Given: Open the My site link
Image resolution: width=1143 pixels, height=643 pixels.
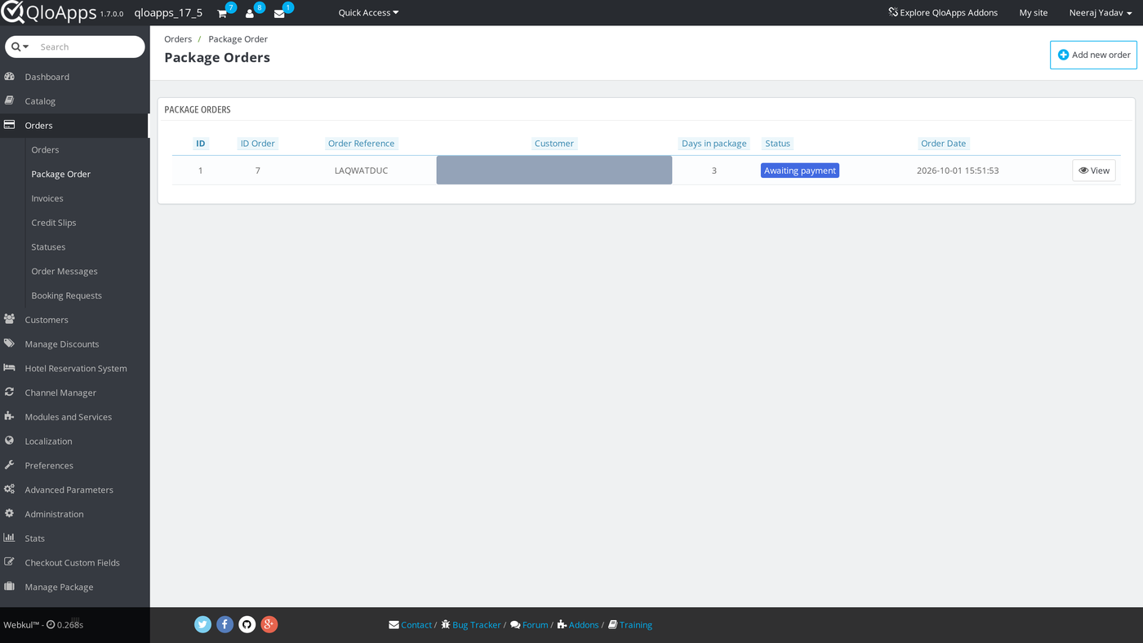Looking at the screenshot, I should click(x=1034, y=12).
